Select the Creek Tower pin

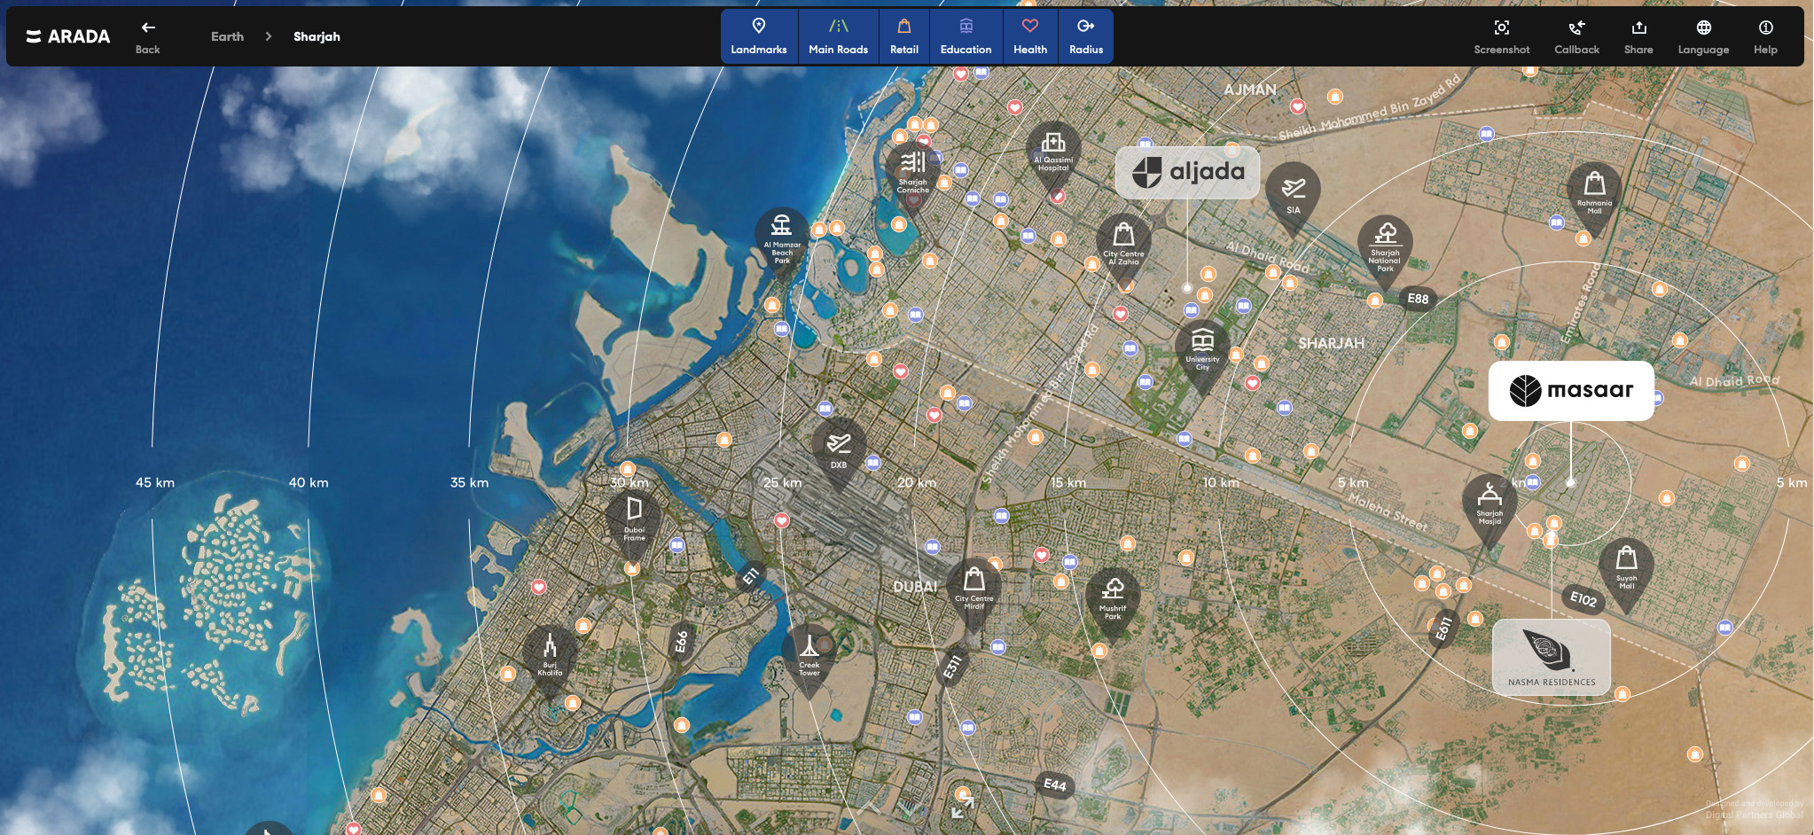(809, 656)
